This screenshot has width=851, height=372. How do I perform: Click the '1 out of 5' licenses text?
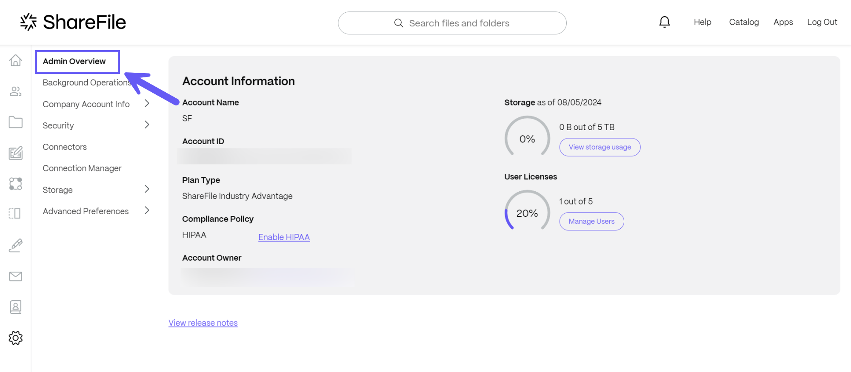[576, 202]
